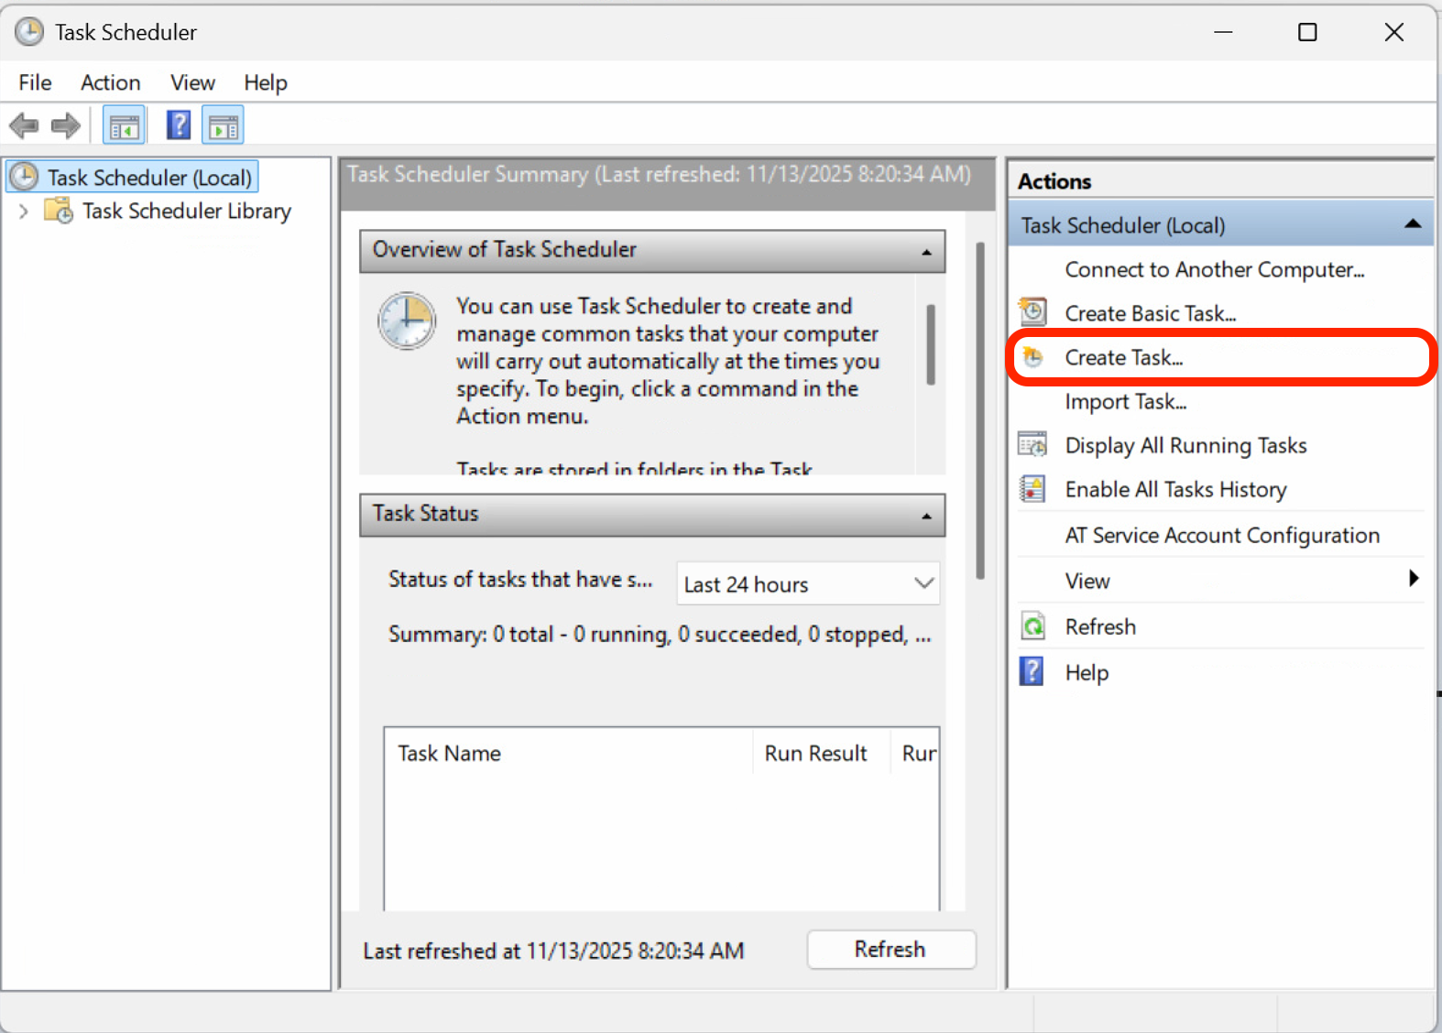Click the green Refresh icon in Actions
1442x1033 pixels.
tap(1032, 626)
